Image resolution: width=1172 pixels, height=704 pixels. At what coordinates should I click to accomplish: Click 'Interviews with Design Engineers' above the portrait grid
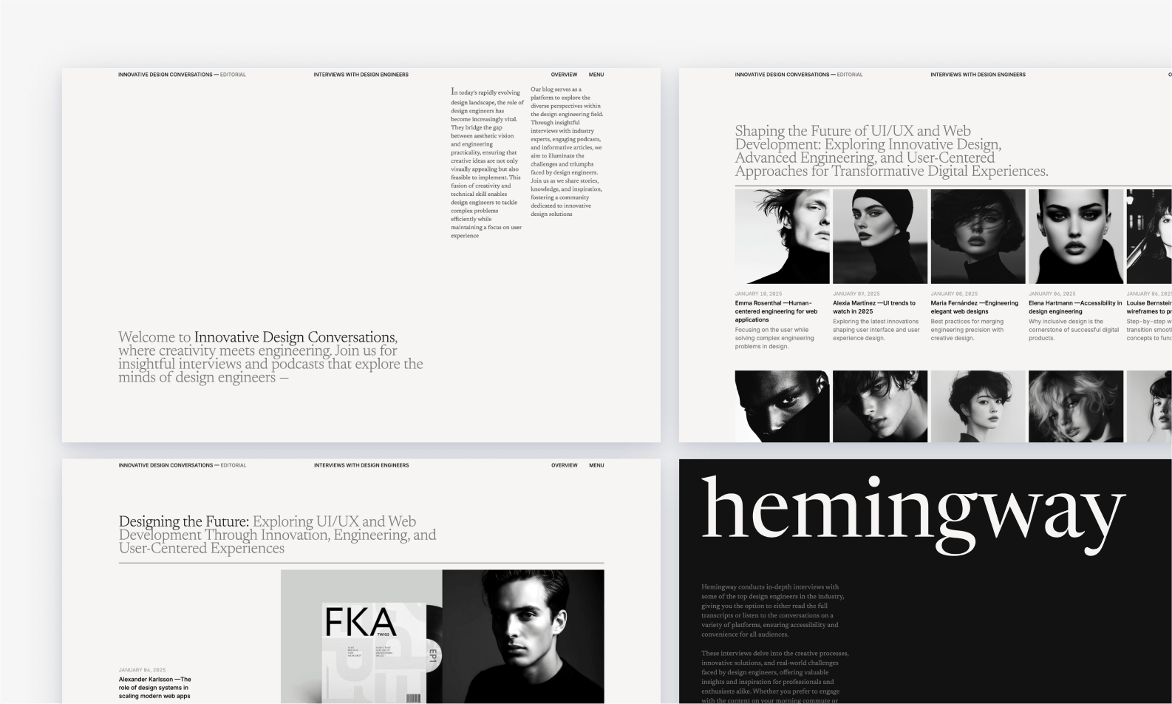coord(978,75)
